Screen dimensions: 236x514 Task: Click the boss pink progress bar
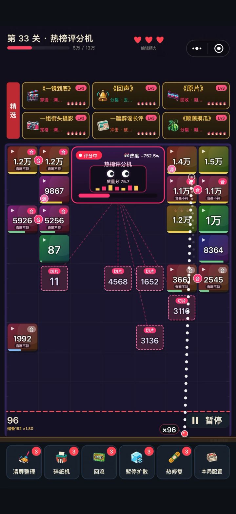coord(118,195)
